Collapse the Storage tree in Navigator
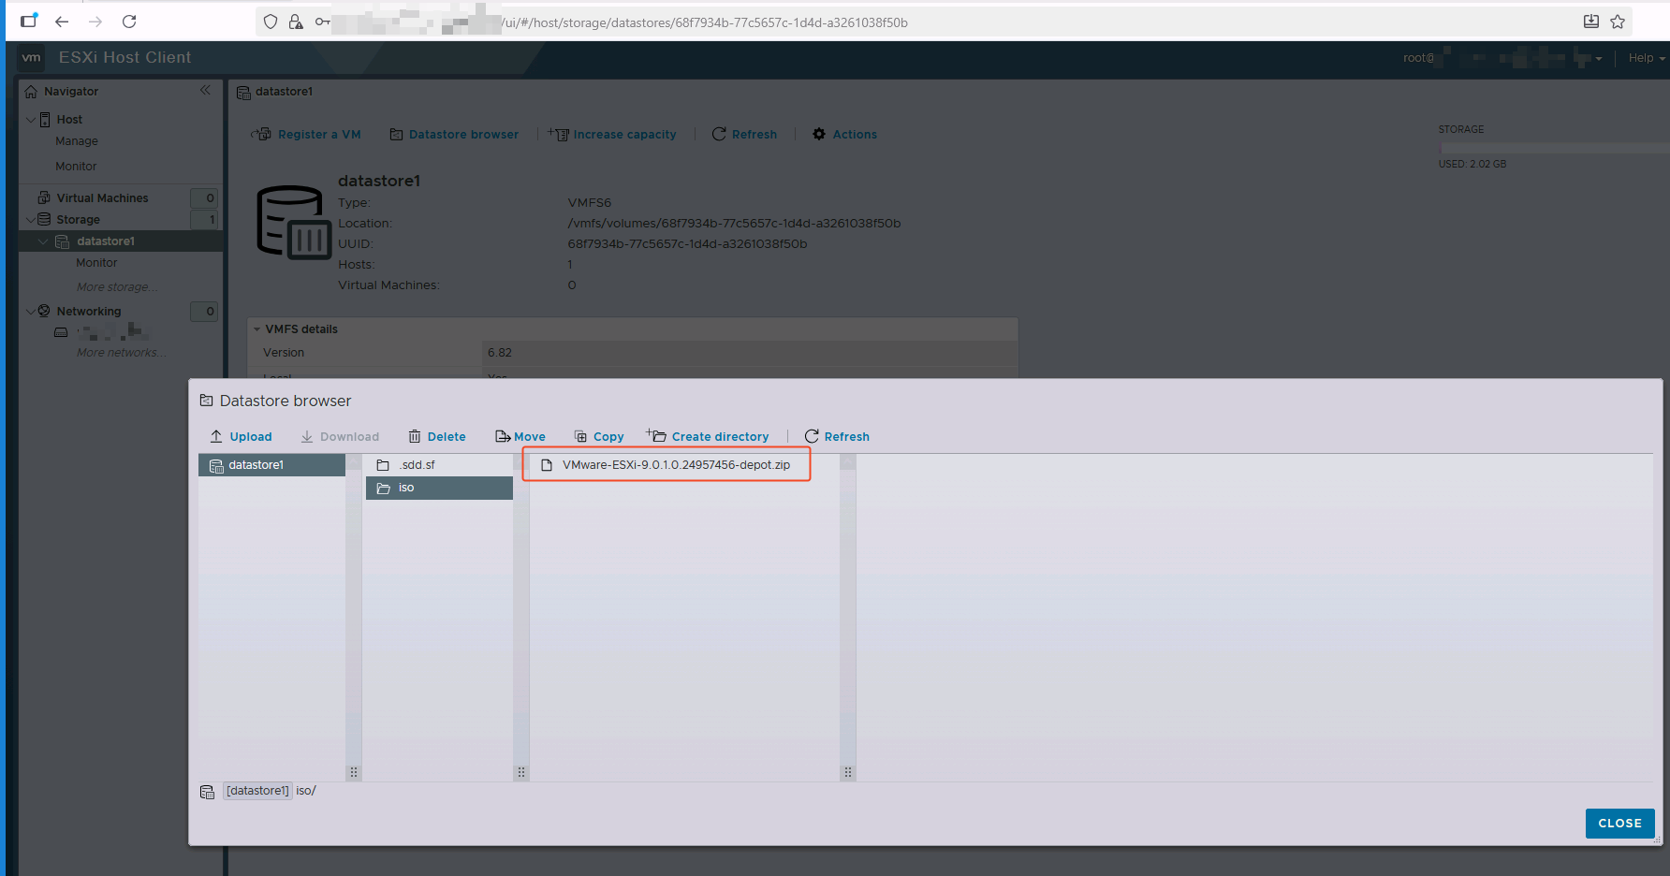The width and height of the screenshot is (1670, 876). tap(31, 219)
